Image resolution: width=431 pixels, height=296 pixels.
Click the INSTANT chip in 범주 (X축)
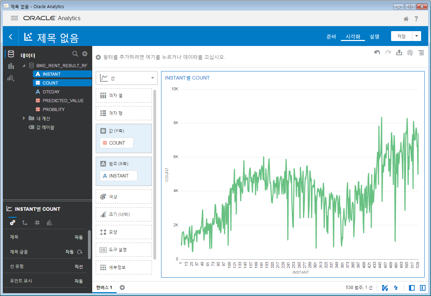118,176
